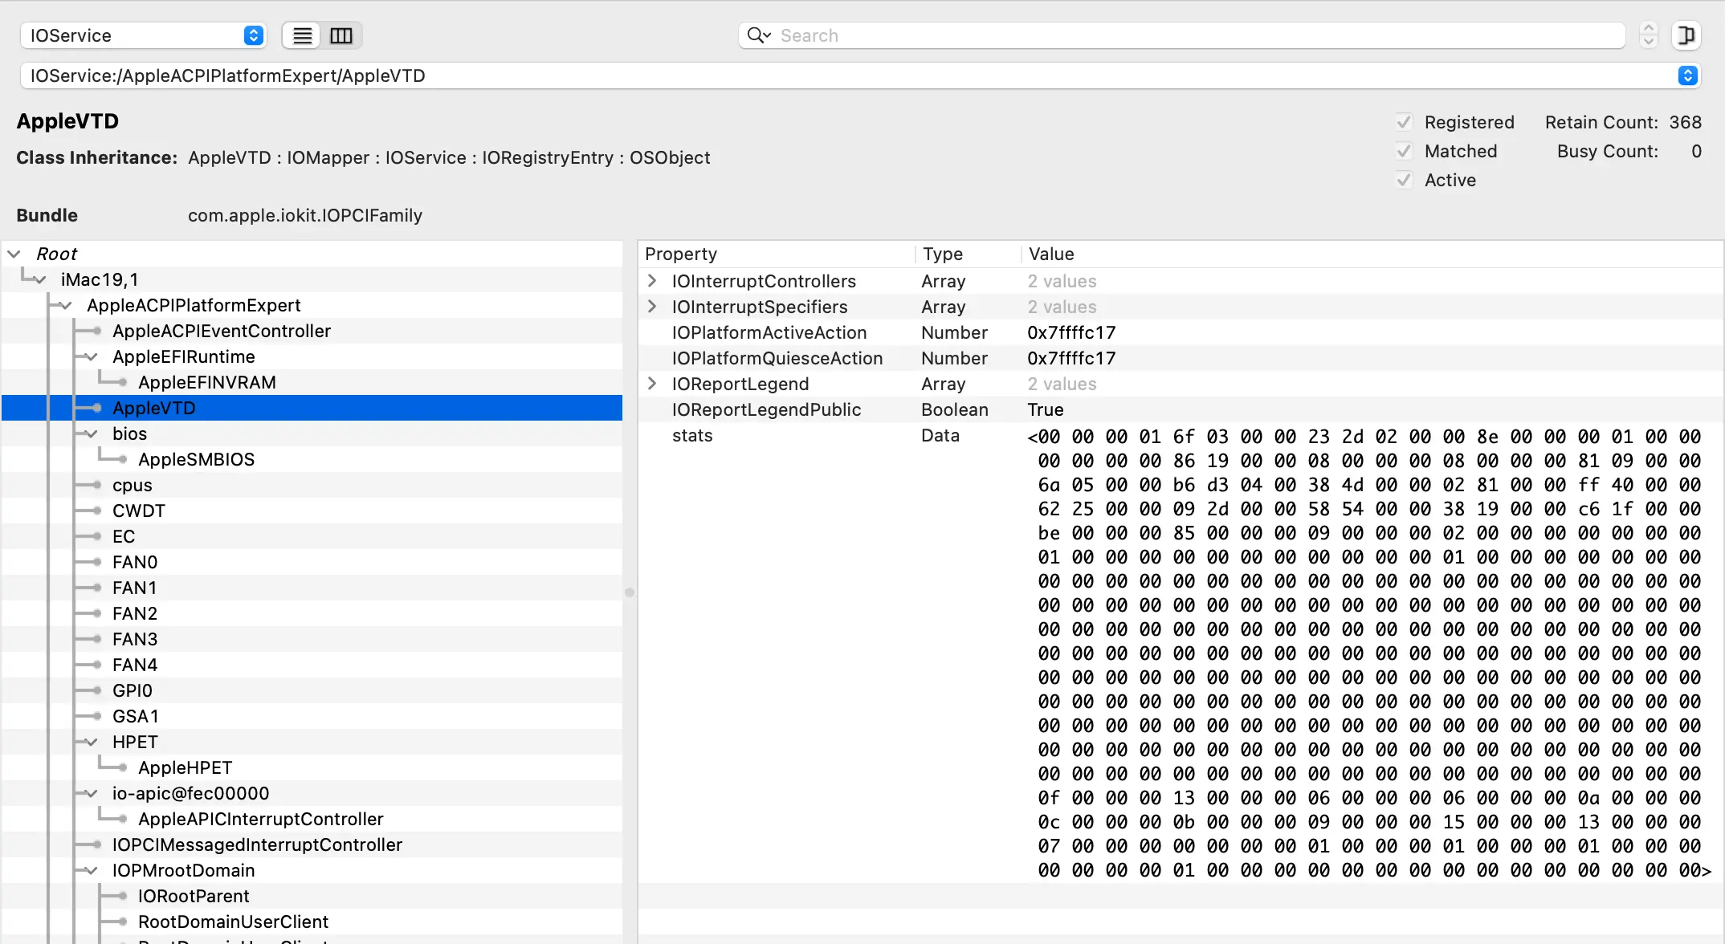Select AppleACPIEventController in the tree
Image resolution: width=1725 pixels, height=944 pixels.
coord(222,331)
